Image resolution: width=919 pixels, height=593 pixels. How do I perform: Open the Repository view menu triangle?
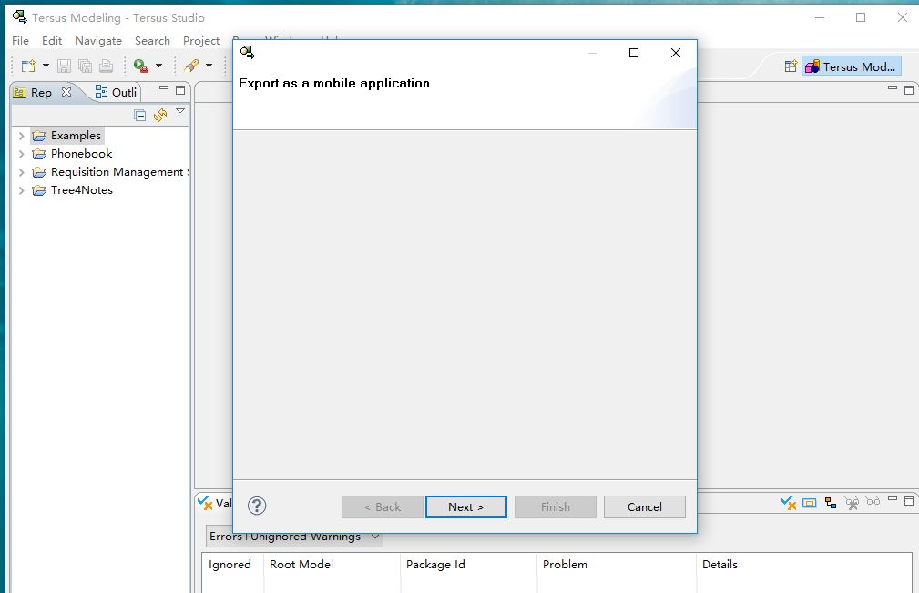point(180,112)
